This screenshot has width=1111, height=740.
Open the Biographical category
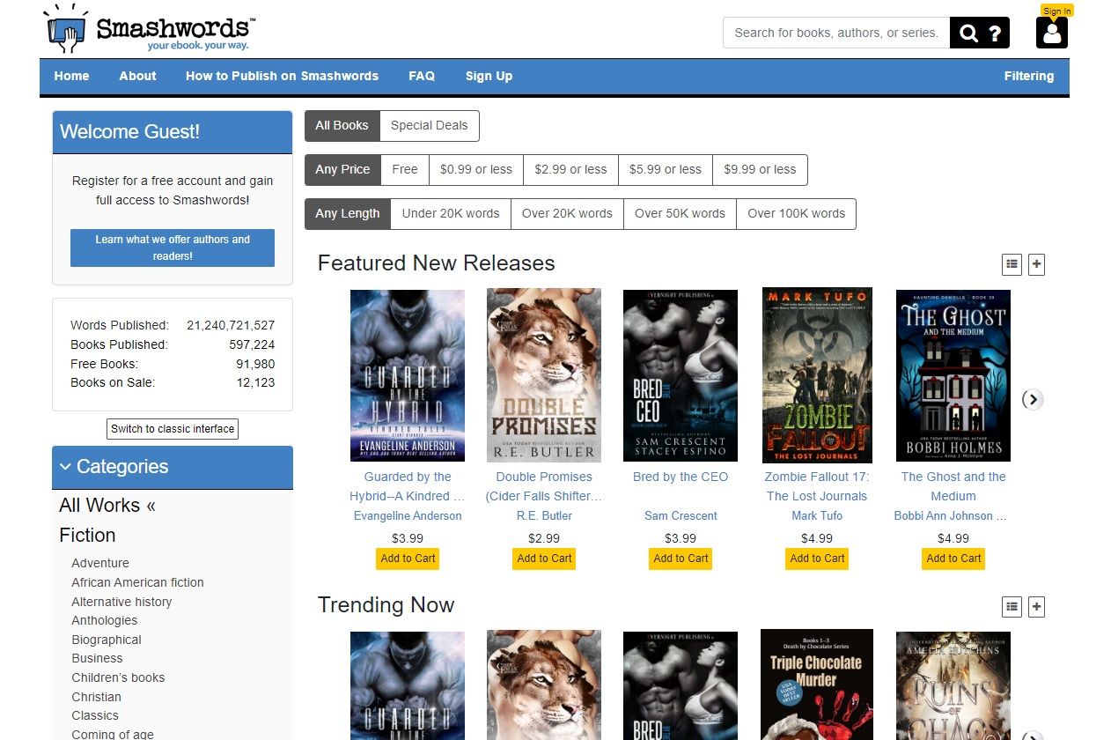pos(107,640)
